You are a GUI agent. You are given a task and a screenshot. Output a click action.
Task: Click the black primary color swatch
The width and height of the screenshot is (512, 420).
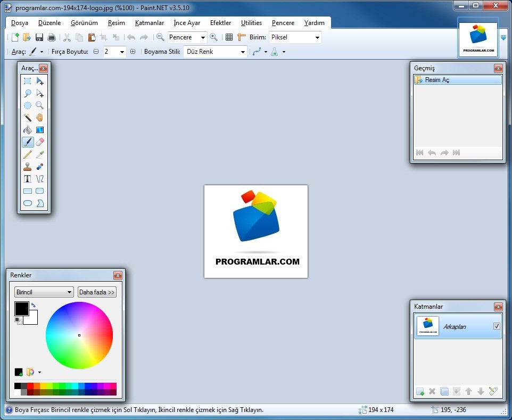coord(21,309)
